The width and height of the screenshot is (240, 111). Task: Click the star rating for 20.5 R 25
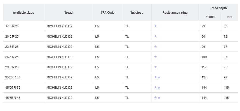click(155, 36)
